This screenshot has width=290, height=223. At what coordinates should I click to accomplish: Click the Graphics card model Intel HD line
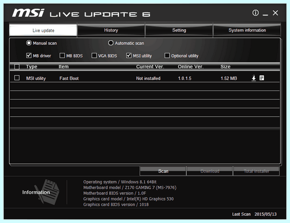(129, 199)
